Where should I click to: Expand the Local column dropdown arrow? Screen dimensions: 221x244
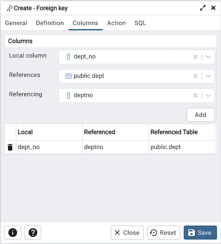tap(208, 57)
